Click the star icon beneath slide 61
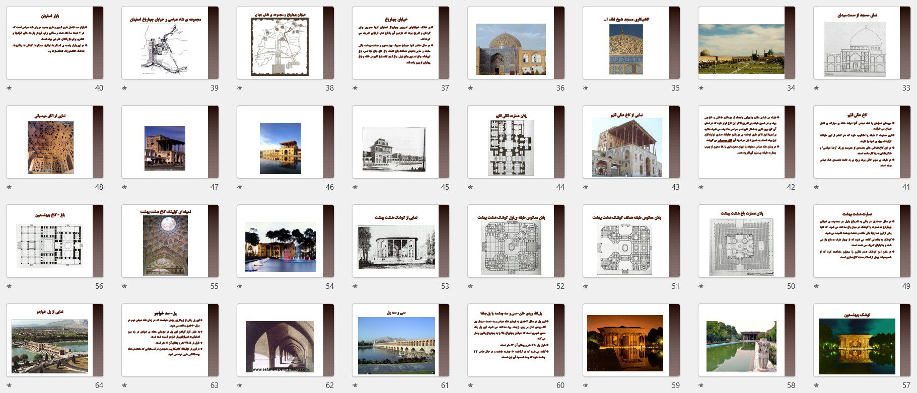The image size is (917, 393). (355, 385)
